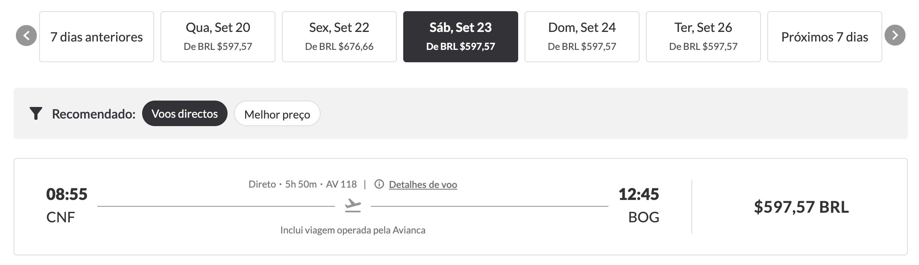Select the Sáb, Set 23 date tab

pyautogui.click(x=461, y=37)
